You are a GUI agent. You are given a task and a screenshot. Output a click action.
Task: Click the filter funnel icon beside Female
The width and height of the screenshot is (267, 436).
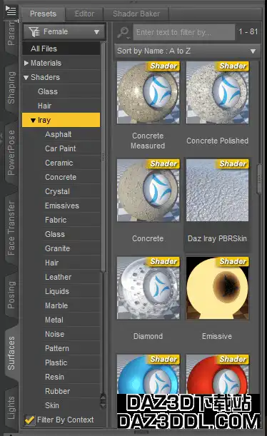[x=34, y=31]
